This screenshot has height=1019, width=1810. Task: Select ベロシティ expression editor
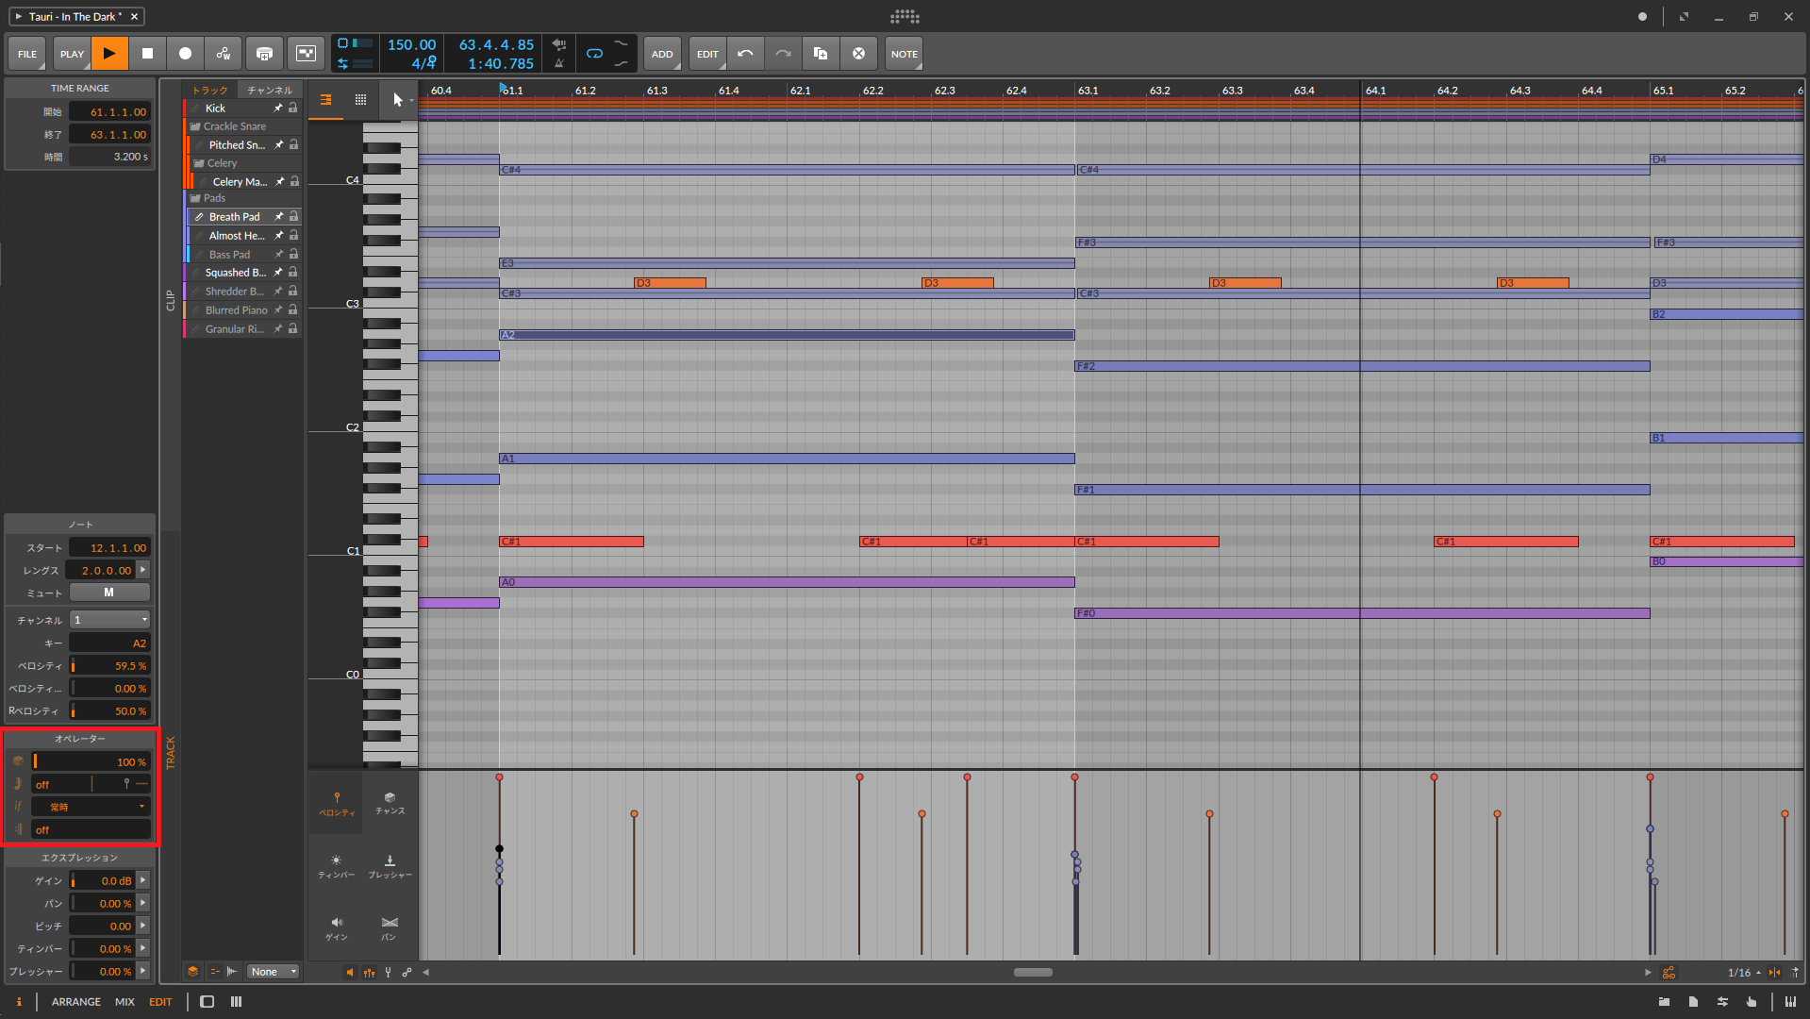pos(337,804)
